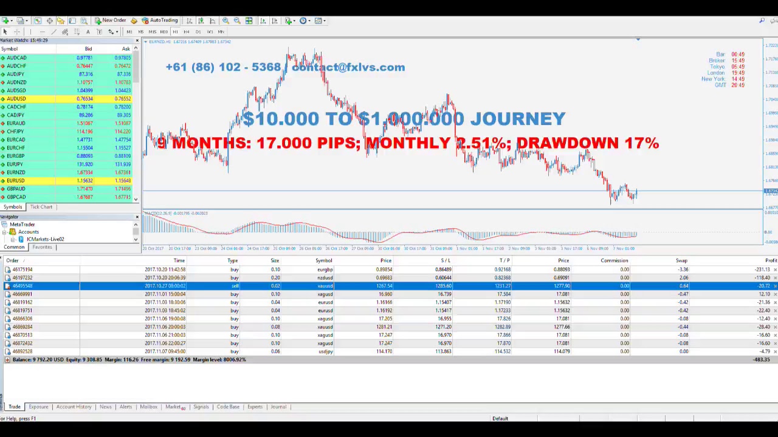
Task: Open the Exposure tab in Terminal
Action: tap(38, 407)
